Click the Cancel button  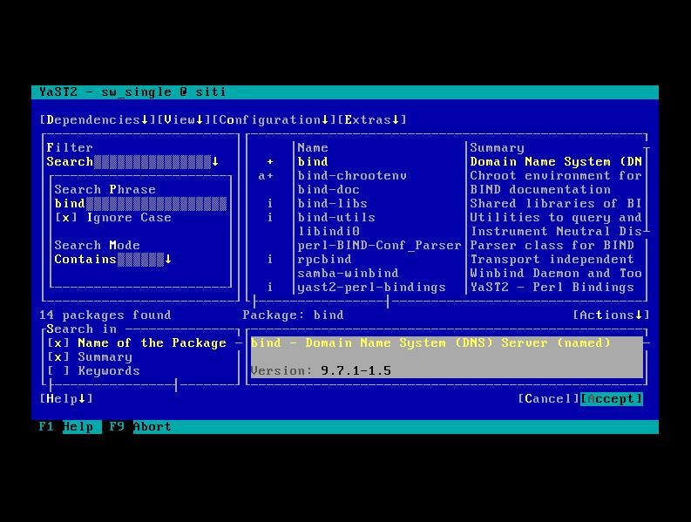(x=548, y=398)
